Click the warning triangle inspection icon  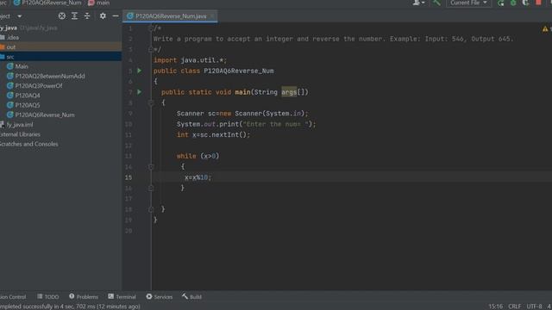click(x=545, y=29)
